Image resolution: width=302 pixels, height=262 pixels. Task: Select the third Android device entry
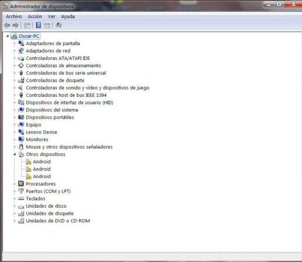(42, 176)
